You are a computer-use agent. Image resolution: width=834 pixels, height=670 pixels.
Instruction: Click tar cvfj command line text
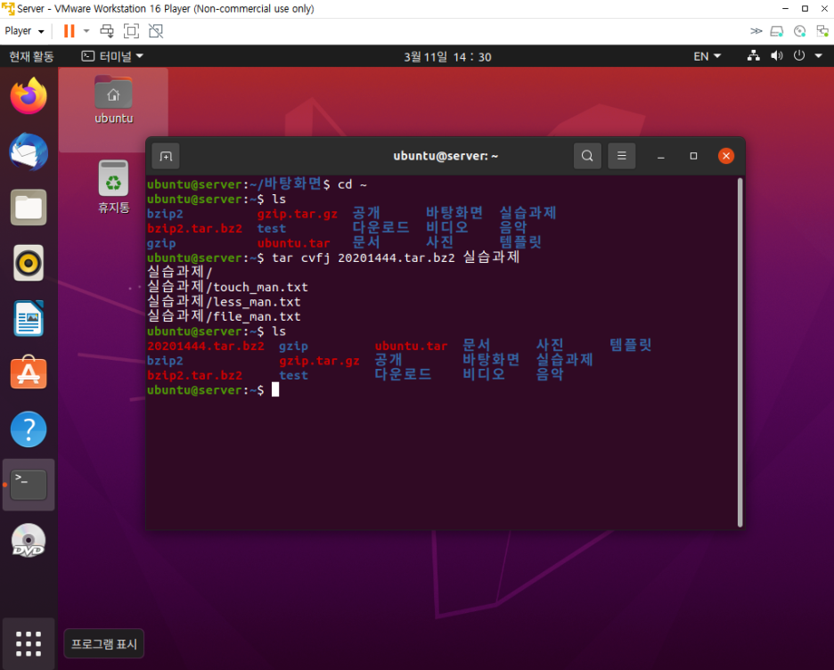(x=396, y=257)
